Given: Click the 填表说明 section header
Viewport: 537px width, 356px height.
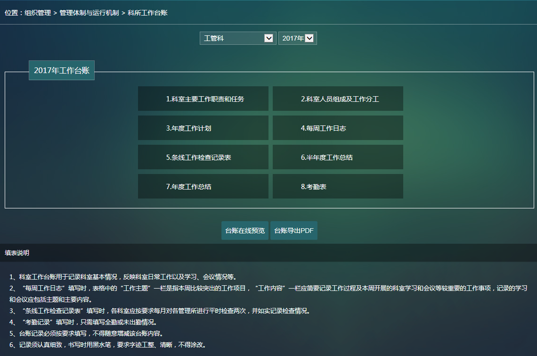Looking at the screenshot, I should [x=17, y=253].
